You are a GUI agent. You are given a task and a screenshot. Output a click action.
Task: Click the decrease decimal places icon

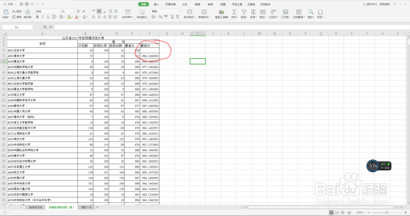[177, 17]
